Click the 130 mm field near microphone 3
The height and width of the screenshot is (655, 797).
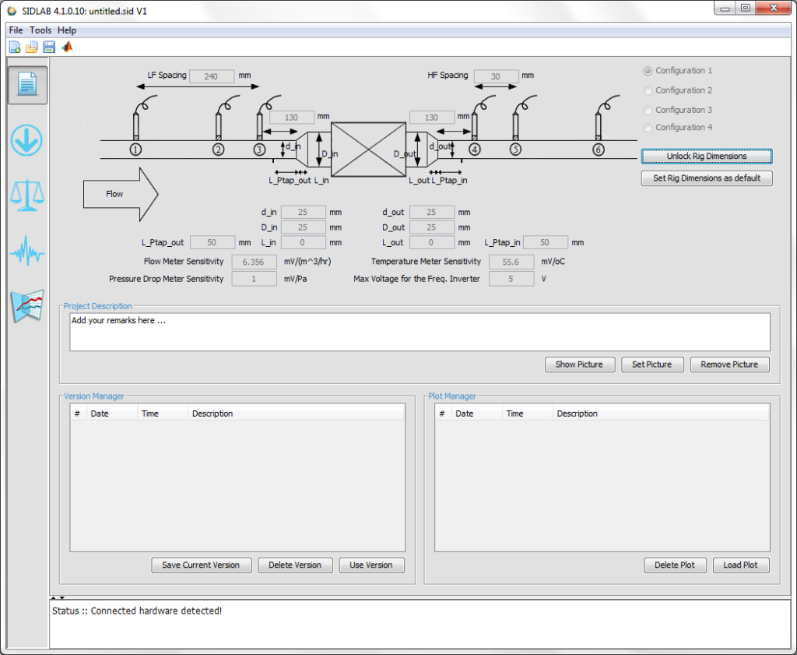[292, 118]
